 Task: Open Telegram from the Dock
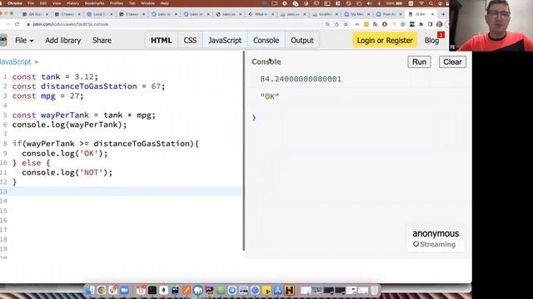point(232,290)
